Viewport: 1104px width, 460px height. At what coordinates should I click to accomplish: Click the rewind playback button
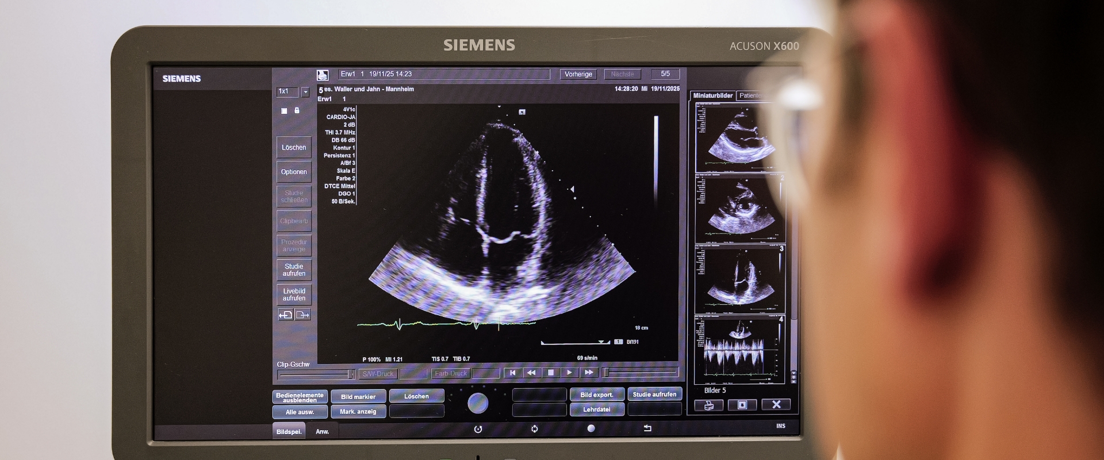(532, 373)
